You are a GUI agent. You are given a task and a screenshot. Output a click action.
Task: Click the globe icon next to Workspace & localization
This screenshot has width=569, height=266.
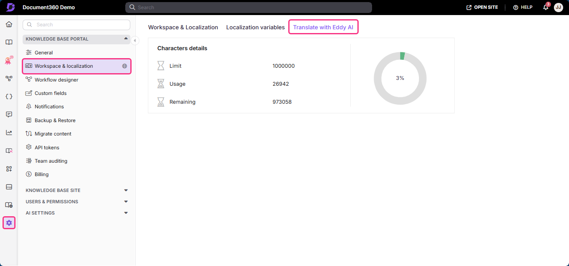pyautogui.click(x=124, y=66)
